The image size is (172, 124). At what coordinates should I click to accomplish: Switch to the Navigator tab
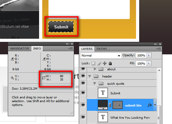(20, 48)
